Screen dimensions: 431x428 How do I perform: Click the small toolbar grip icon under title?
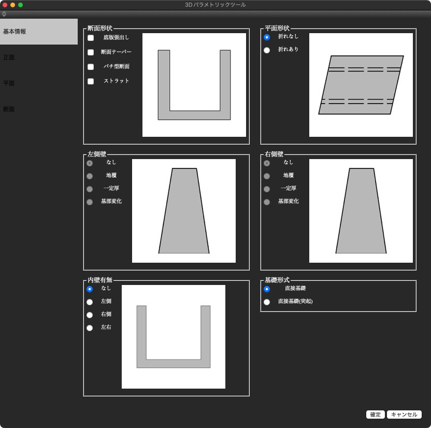(4, 14)
